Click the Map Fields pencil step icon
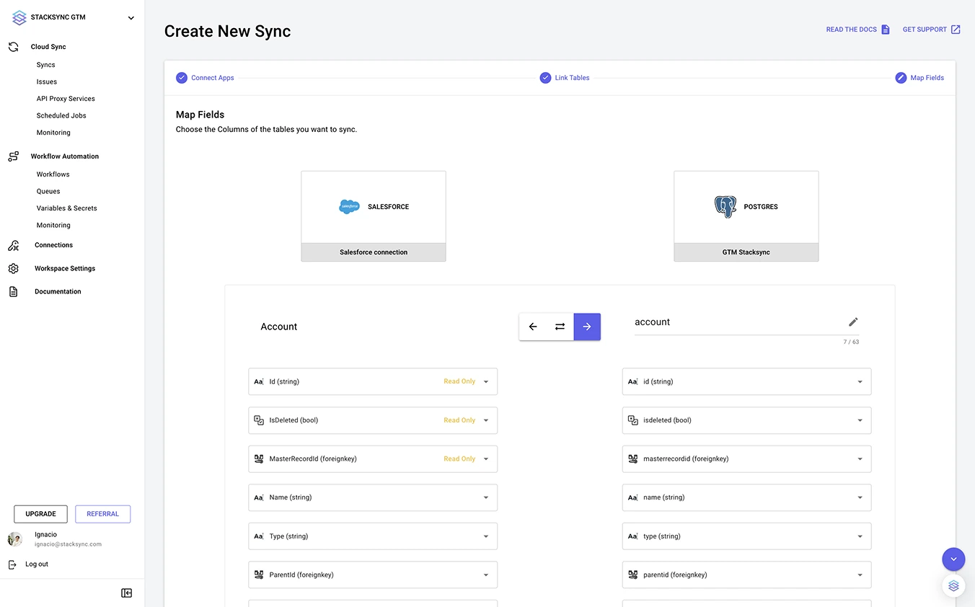 (901, 78)
